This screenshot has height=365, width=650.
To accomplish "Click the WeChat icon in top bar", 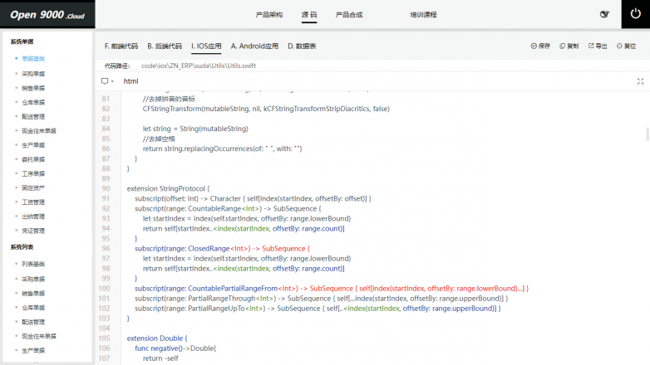I will pos(604,14).
